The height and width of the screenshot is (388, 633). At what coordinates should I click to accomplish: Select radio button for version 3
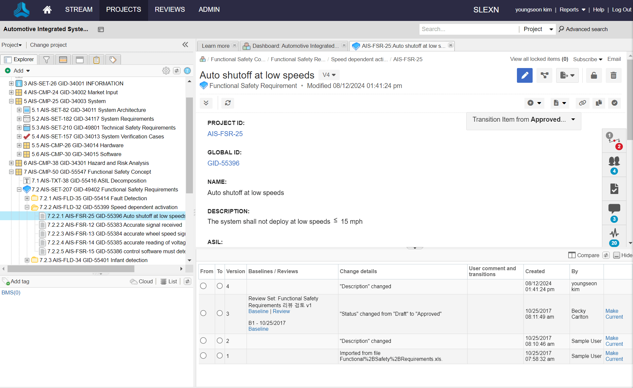(x=219, y=313)
